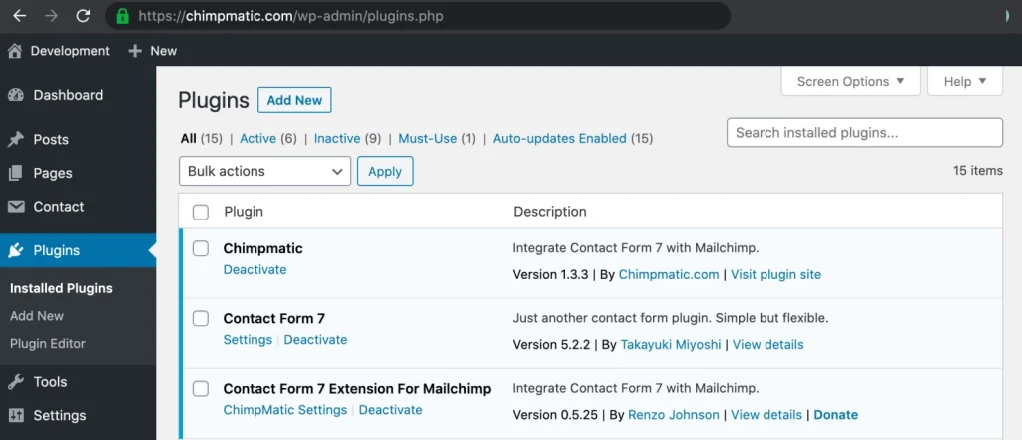Open Installed Plugins submenu entry
1022x440 pixels.
(61, 288)
